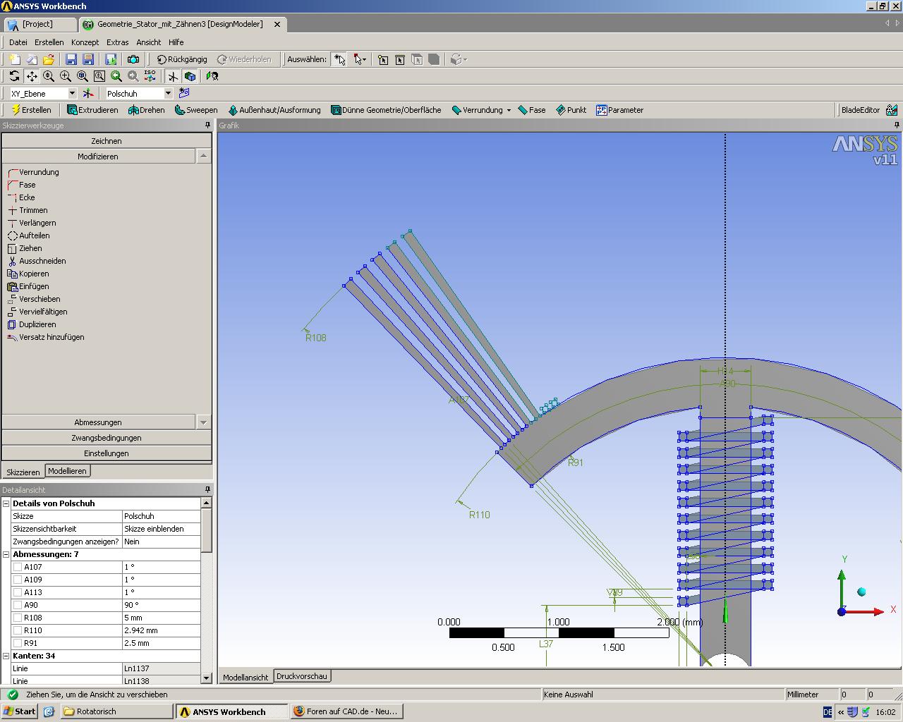Image resolution: width=903 pixels, height=722 pixels.
Task: Select the Verrundung sketch tool
Action: click(33, 172)
